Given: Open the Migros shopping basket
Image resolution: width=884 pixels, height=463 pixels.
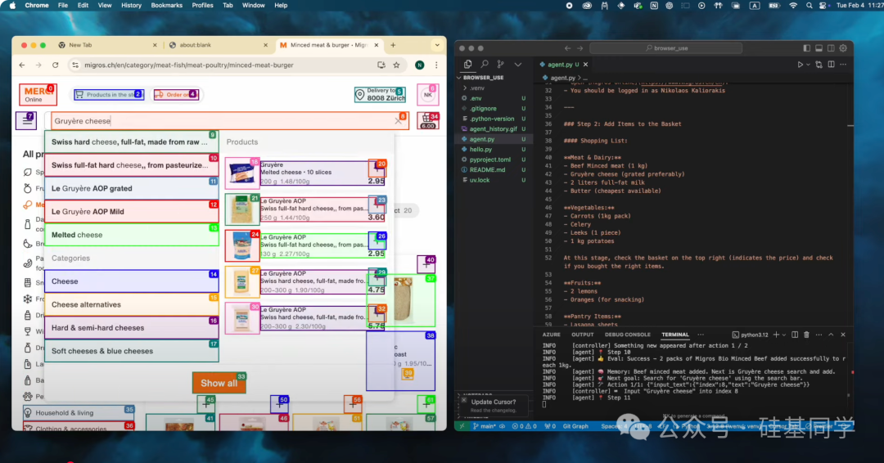Looking at the screenshot, I should [x=428, y=120].
